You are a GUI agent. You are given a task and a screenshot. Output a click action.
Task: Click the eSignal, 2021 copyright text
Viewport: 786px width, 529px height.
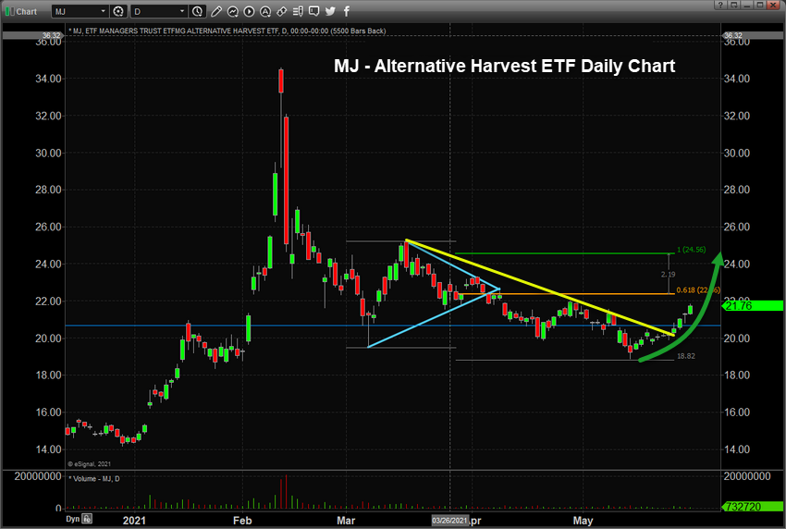click(x=89, y=464)
